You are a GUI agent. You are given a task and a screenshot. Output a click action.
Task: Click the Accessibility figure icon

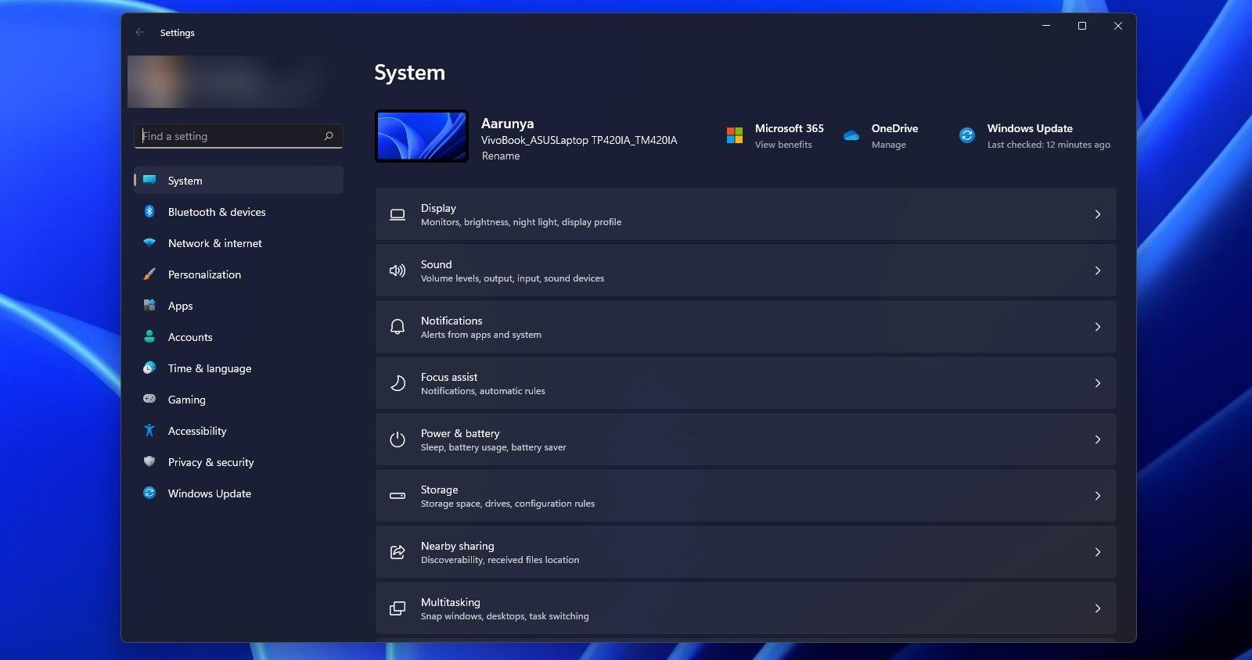[x=149, y=430]
